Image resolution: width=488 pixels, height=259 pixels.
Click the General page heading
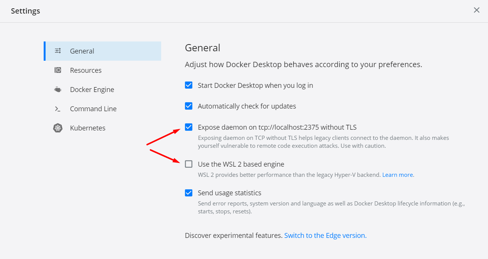coord(203,48)
